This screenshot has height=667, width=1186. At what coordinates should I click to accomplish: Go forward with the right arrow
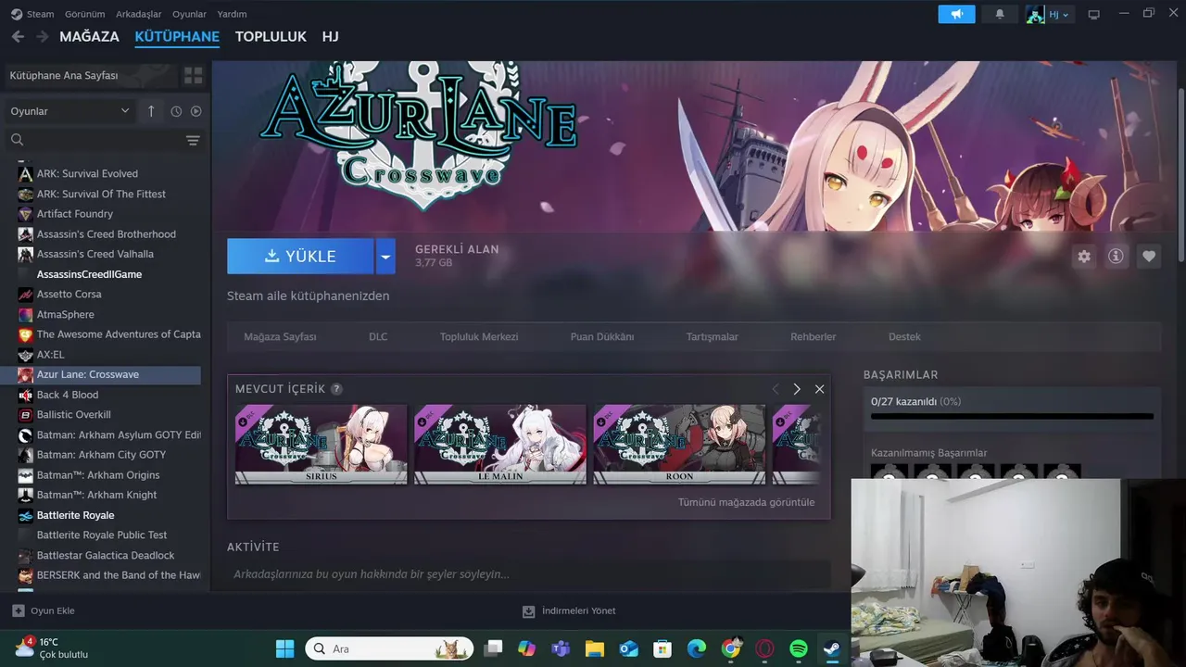pos(42,37)
